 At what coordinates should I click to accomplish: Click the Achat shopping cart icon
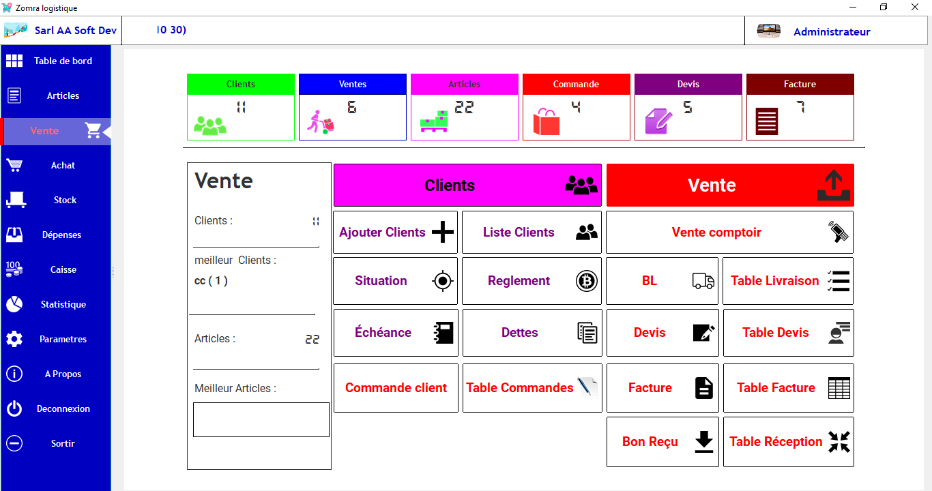click(14, 164)
